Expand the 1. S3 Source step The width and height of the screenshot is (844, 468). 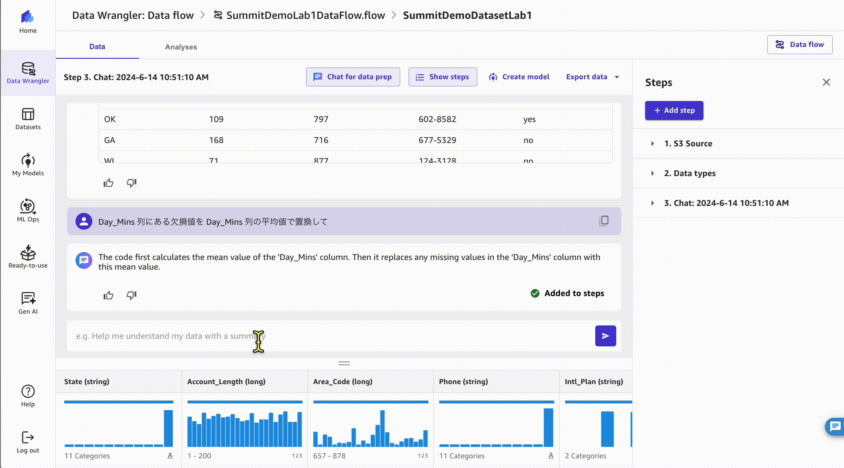click(x=653, y=143)
